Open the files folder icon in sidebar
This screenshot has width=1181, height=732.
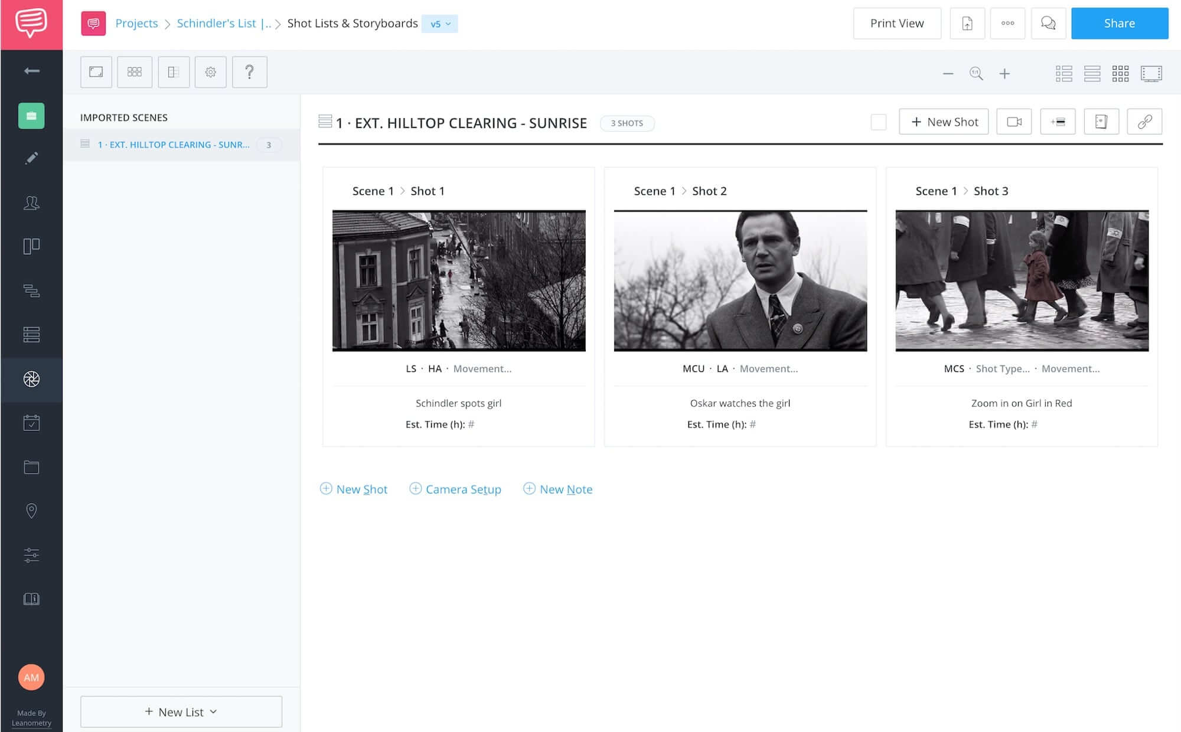click(x=32, y=467)
